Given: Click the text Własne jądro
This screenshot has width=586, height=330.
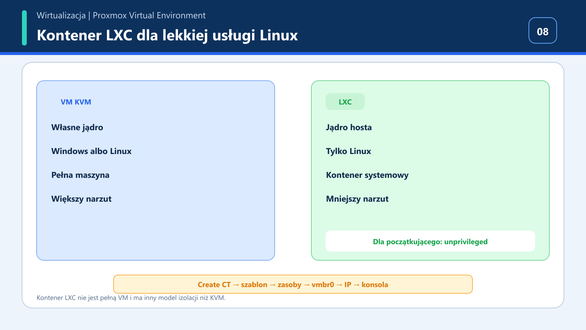Looking at the screenshot, I should click(77, 128).
